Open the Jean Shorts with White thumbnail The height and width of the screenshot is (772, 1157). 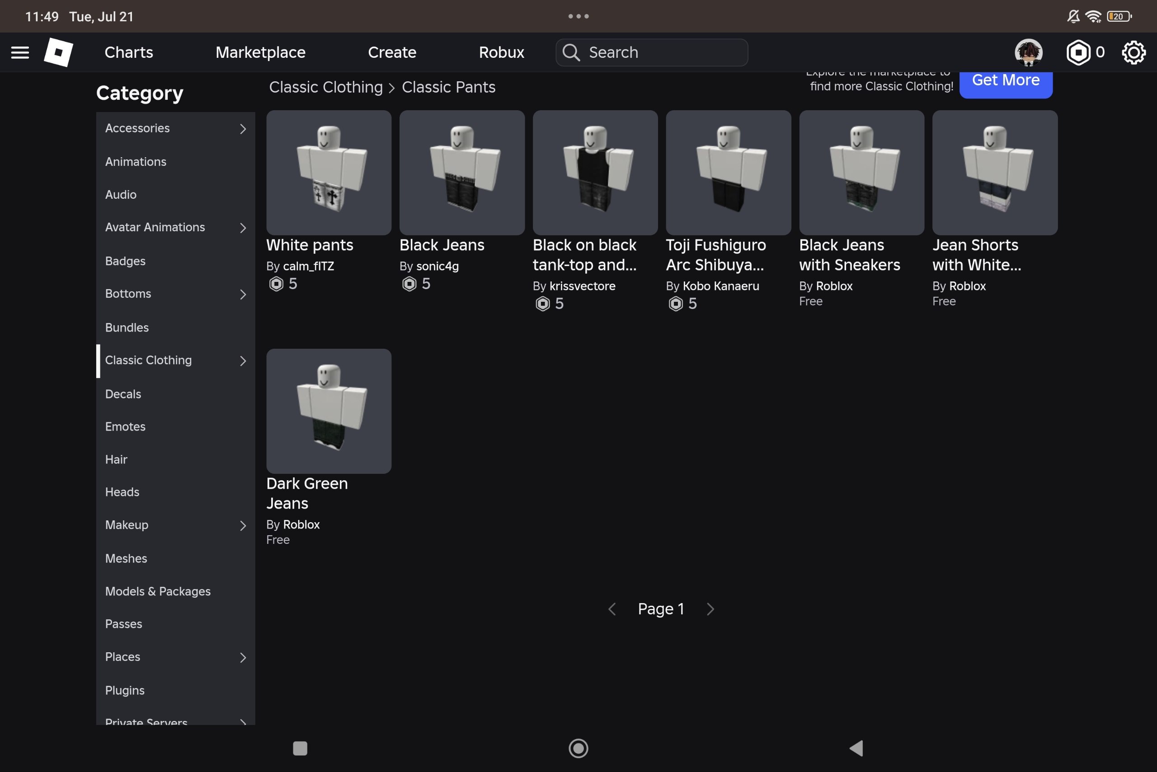[x=995, y=173]
